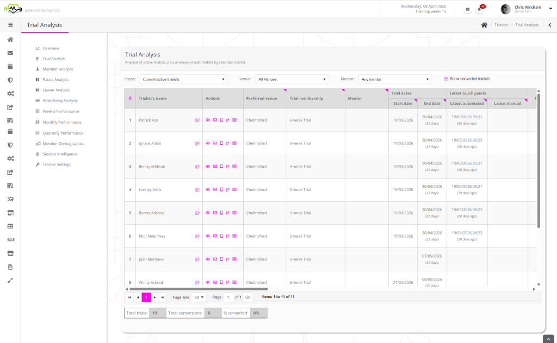Click the eye view icon for Patrick Ace

208,120
